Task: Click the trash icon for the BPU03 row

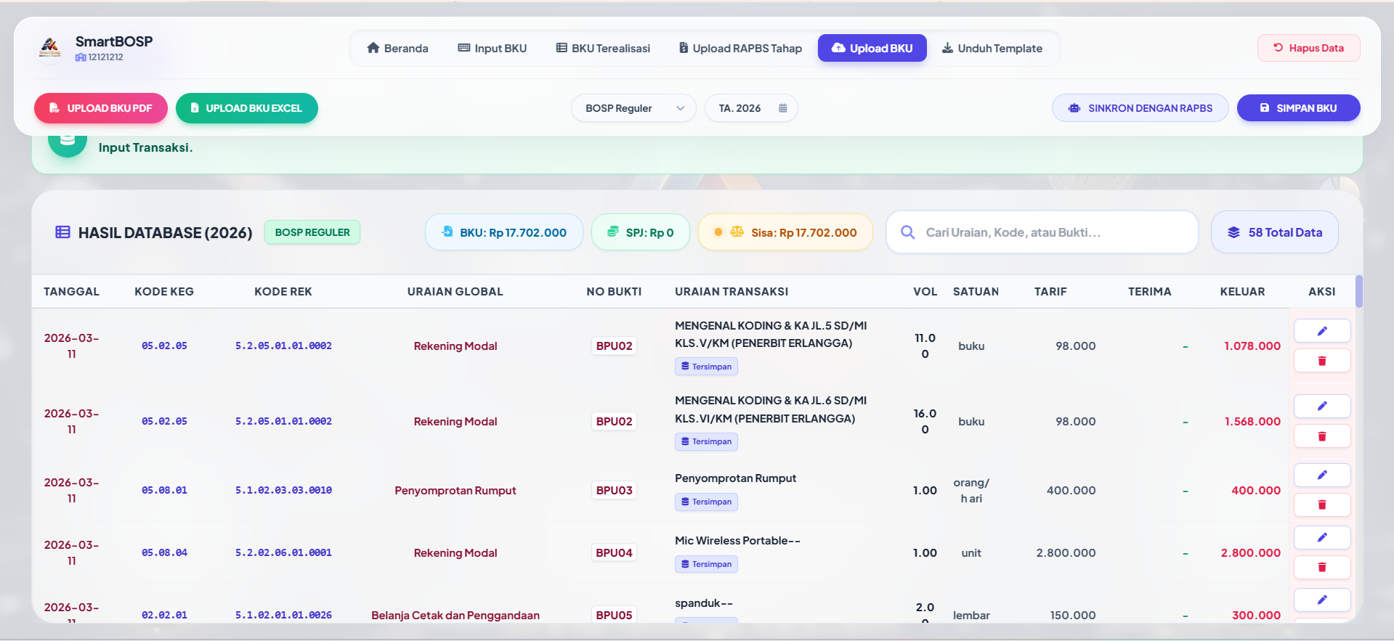Action: pos(1321,505)
